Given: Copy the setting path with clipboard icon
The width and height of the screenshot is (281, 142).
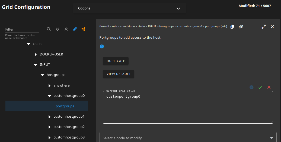Looking at the screenshot, I should [x=232, y=27].
